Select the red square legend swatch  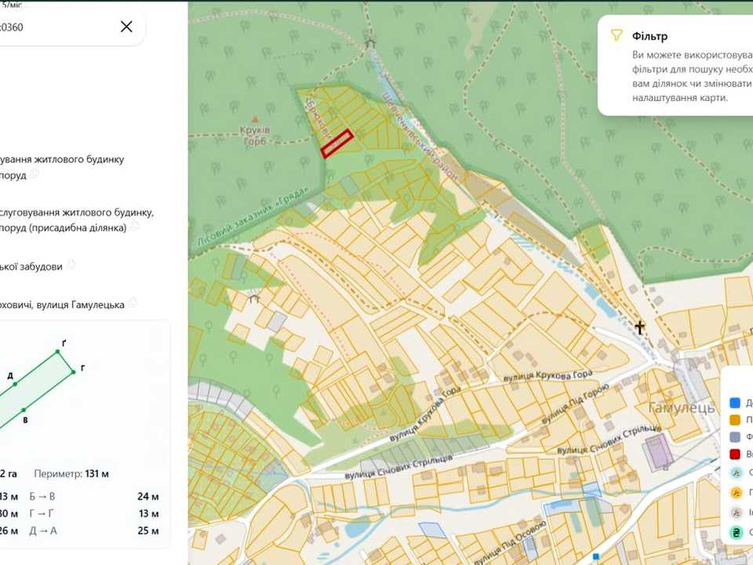point(735,454)
